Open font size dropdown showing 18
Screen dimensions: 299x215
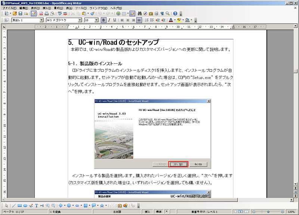tap(96, 20)
